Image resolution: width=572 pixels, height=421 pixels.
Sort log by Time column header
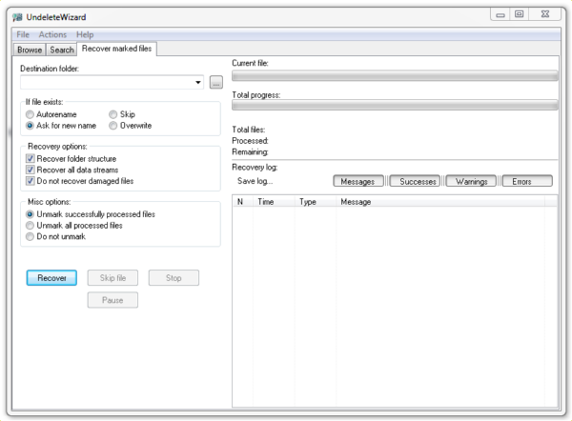tap(274, 202)
